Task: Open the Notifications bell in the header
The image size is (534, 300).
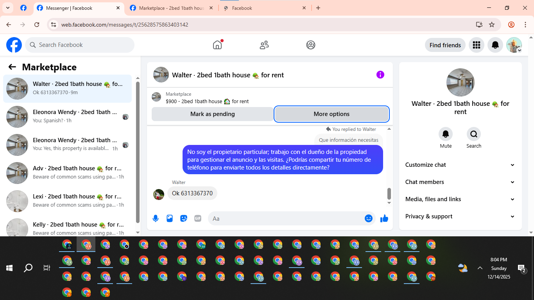Action: click(495, 45)
